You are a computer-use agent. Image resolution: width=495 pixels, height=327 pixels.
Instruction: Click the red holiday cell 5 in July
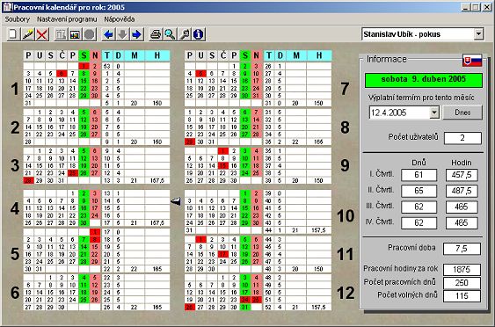pos(200,74)
